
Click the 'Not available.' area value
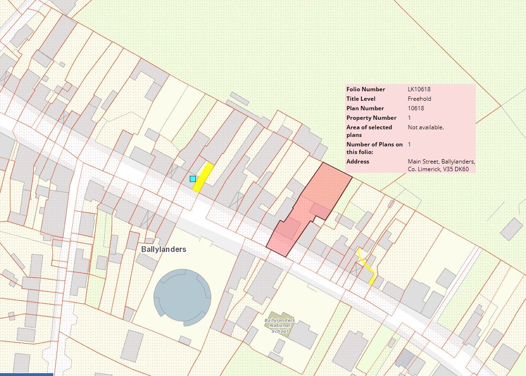pos(426,127)
